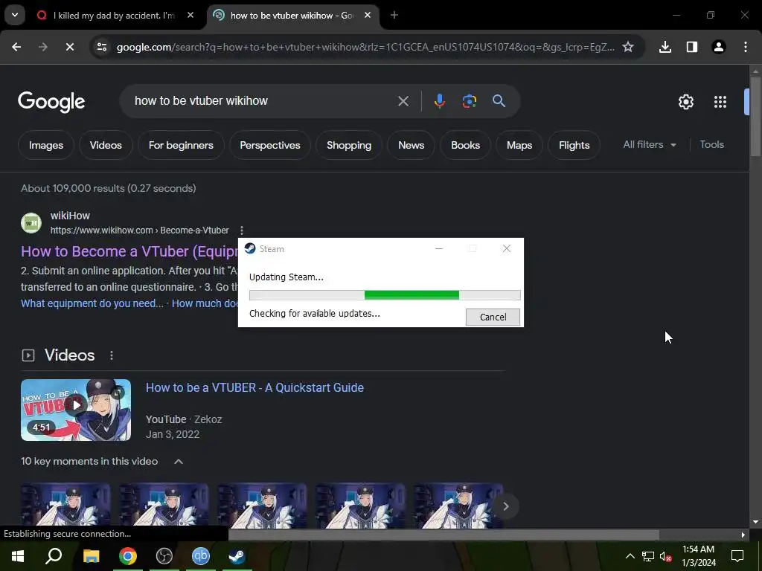Select the 'For beginners' filter chip
762x571 pixels.
coord(181,145)
